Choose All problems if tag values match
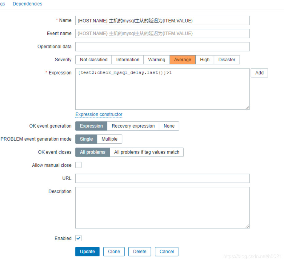This screenshot has height=262, width=284. point(147,152)
